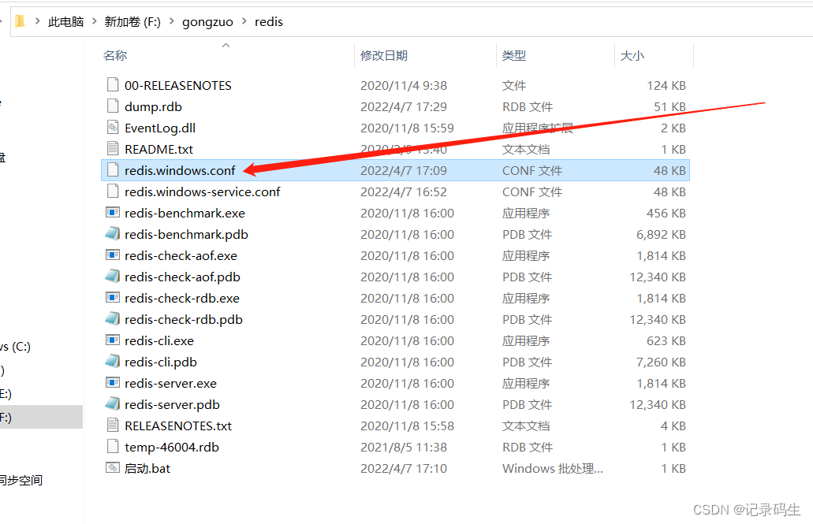Open 同步空间 in the navigation sidebar
The width and height of the screenshot is (813, 524).
[x=21, y=480]
